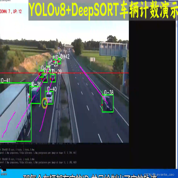This screenshot has width=178, height=178.
Task: Click the "ID-41" truck label
Action: [x=5, y=81]
